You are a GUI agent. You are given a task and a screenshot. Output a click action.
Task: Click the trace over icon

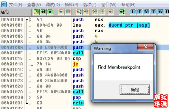(x=102, y=12)
